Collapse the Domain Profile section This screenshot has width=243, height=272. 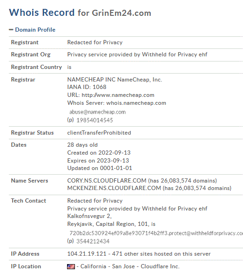pos(11,30)
